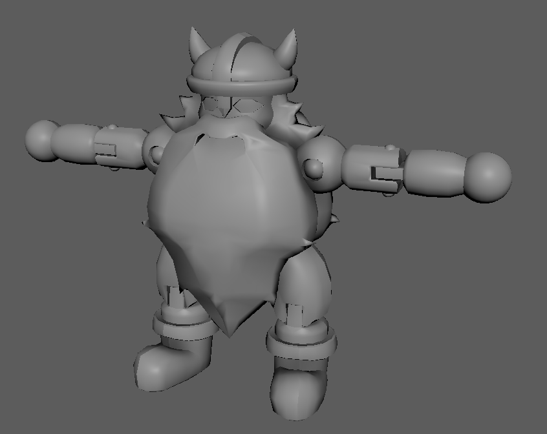Select the shoulder ball joint on the viewer's right
Viewport: 547px width, 434px height.
(x=323, y=163)
